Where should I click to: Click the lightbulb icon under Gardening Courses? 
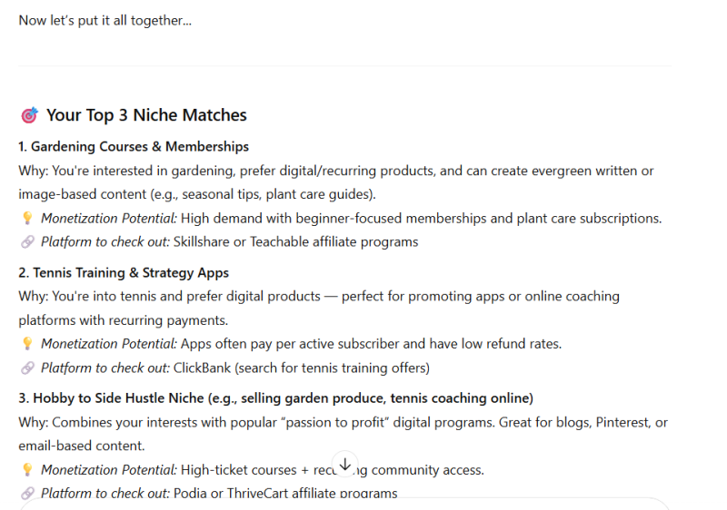tap(27, 218)
